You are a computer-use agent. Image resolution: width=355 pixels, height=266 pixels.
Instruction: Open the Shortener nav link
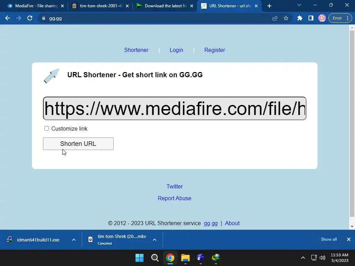point(136,50)
